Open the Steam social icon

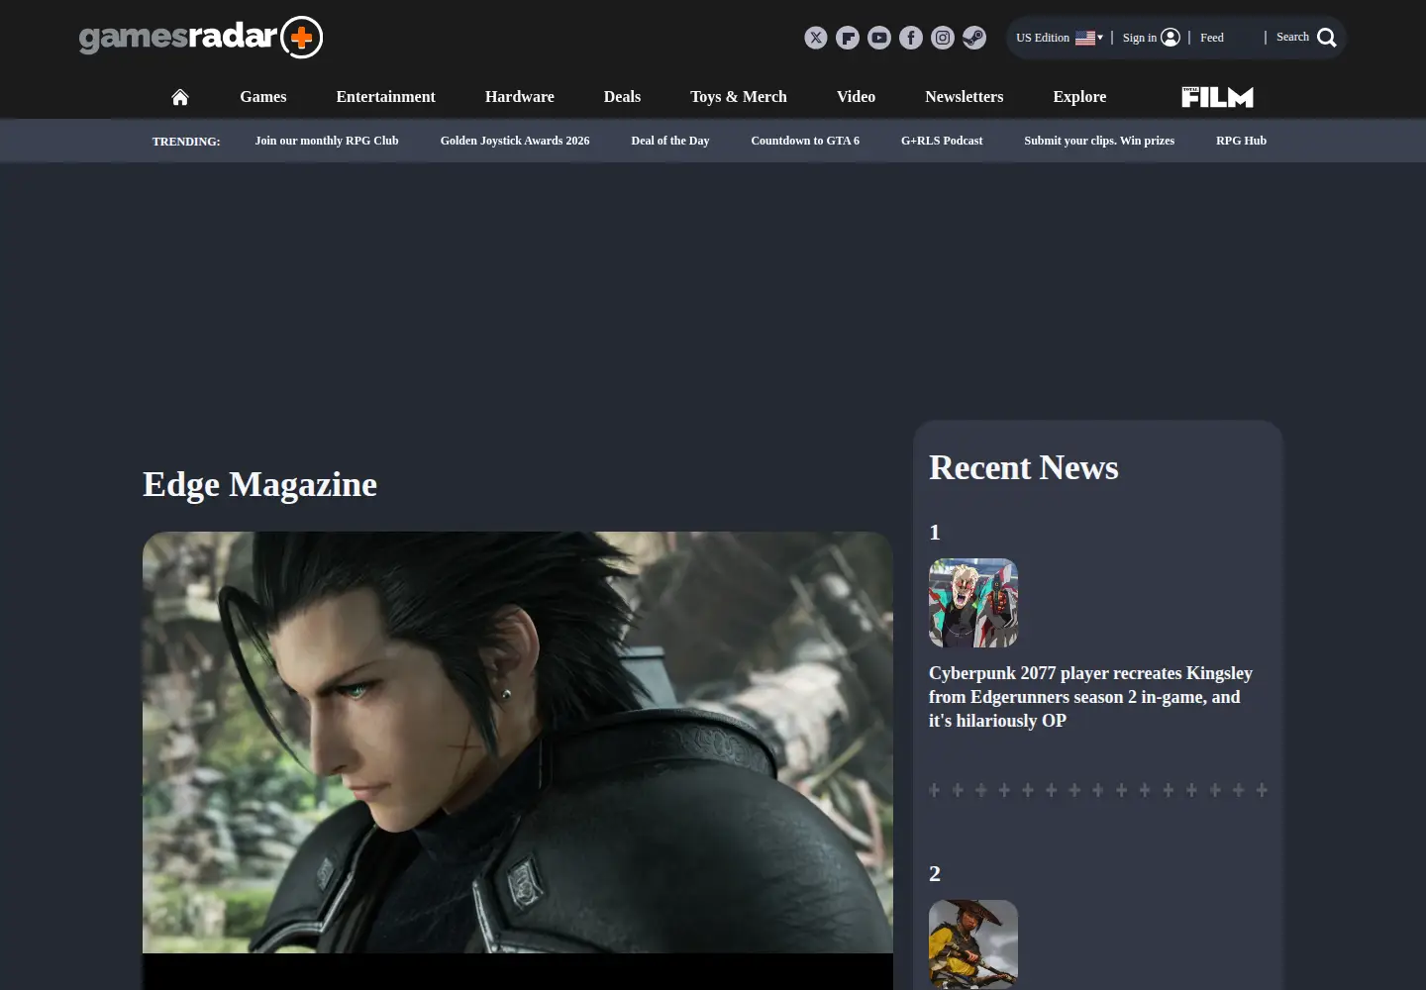(x=974, y=38)
